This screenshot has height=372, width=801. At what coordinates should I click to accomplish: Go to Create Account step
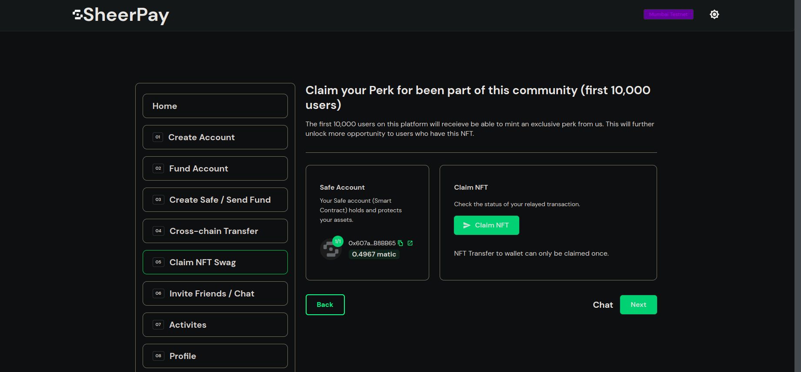tap(215, 137)
